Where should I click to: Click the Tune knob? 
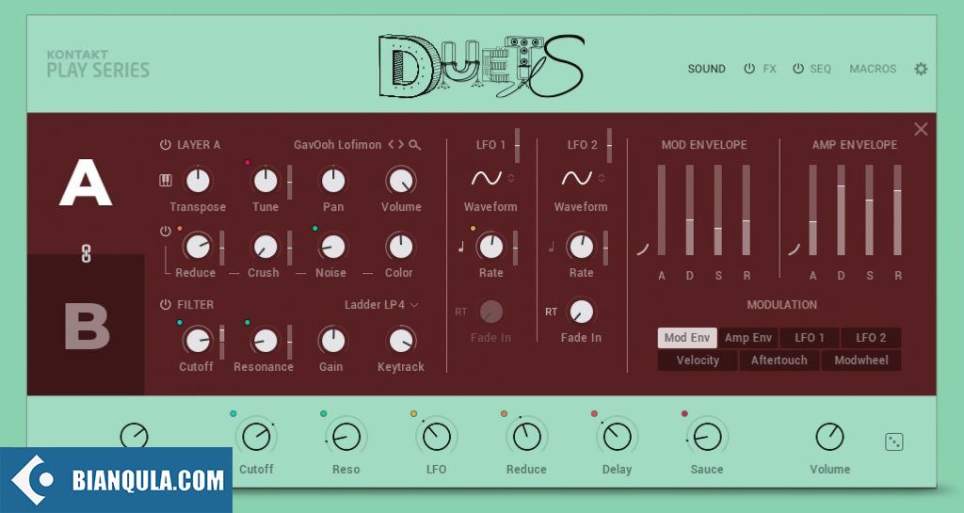265,181
